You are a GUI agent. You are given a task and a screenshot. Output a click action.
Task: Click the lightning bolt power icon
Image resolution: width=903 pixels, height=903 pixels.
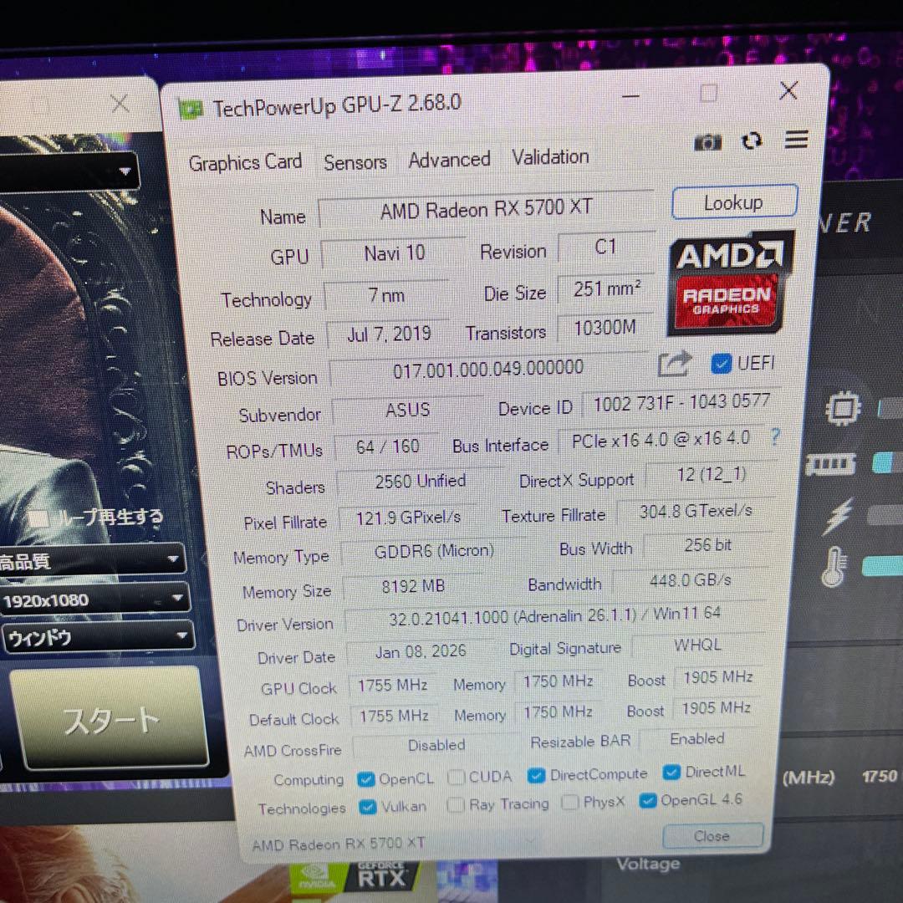point(837,516)
